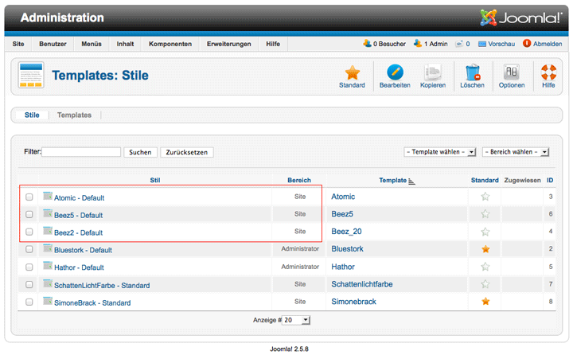The image size is (573, 355).
Task: Set Schattenlichtfarbe as default via star
Action: (485, 284)
